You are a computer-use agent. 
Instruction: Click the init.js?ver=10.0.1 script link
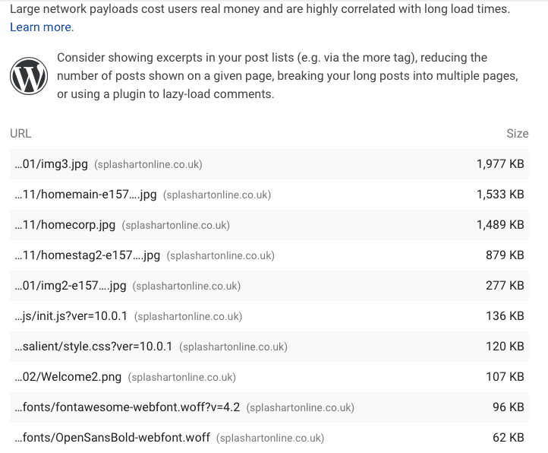tap(71, 316)
